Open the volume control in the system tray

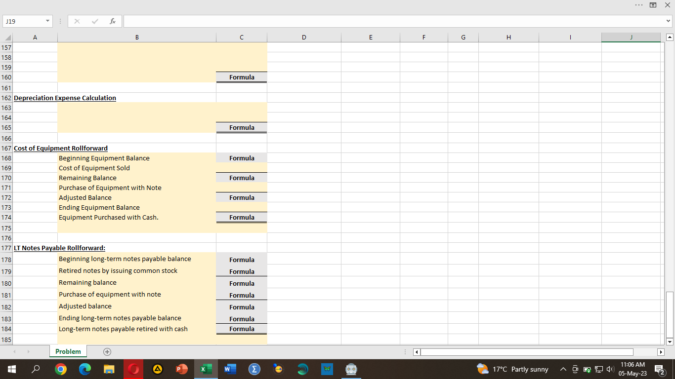[610, 369]
